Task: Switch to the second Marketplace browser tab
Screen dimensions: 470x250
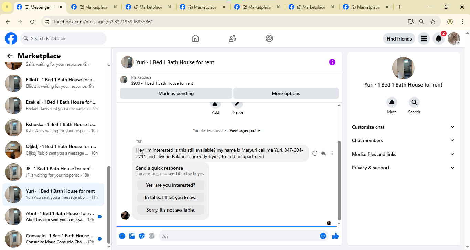Action: [149, 7]
